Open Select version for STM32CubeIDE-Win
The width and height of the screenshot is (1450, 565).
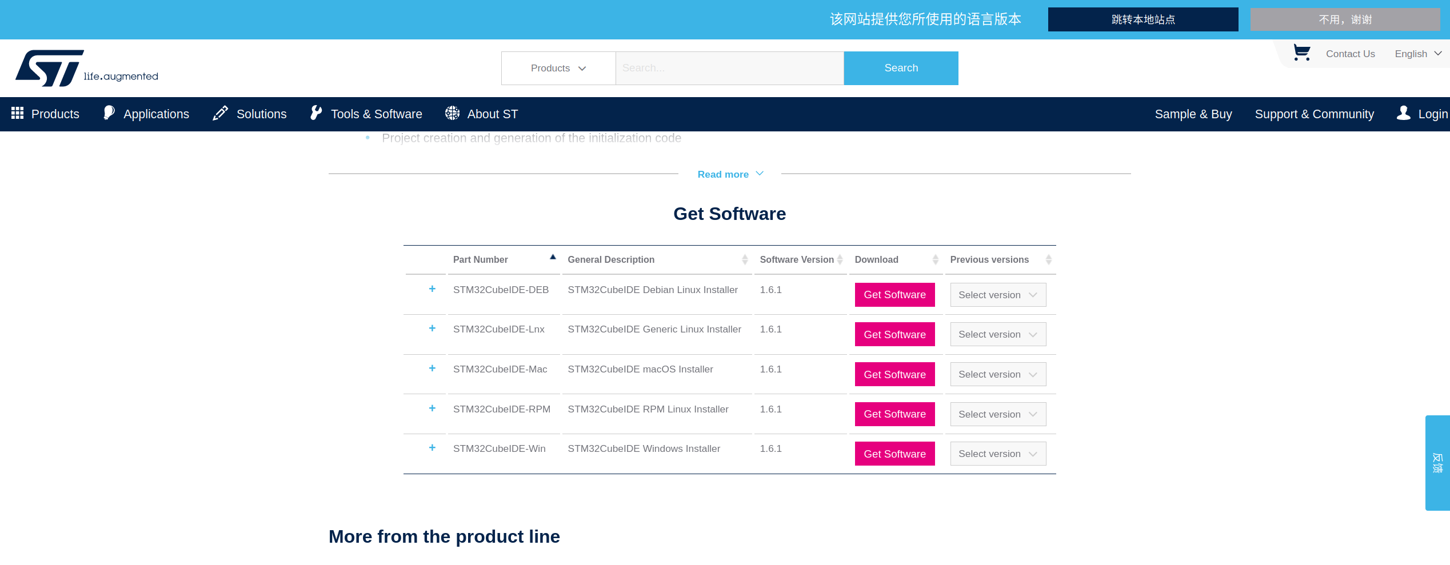click(x=997, y=453)
